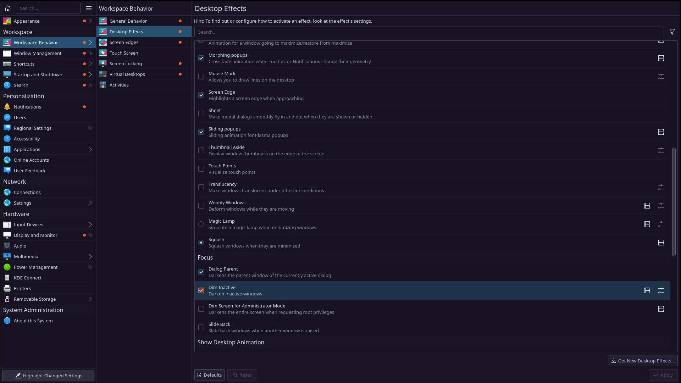Expand the Regional Settings chevron
Viewport: 681px width, 383px height.
pos(90,128)
